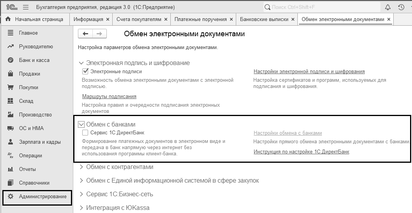Switch to the Счета покупателям tab
Viewport: 412px width, 213px height.
click(138, 19)
